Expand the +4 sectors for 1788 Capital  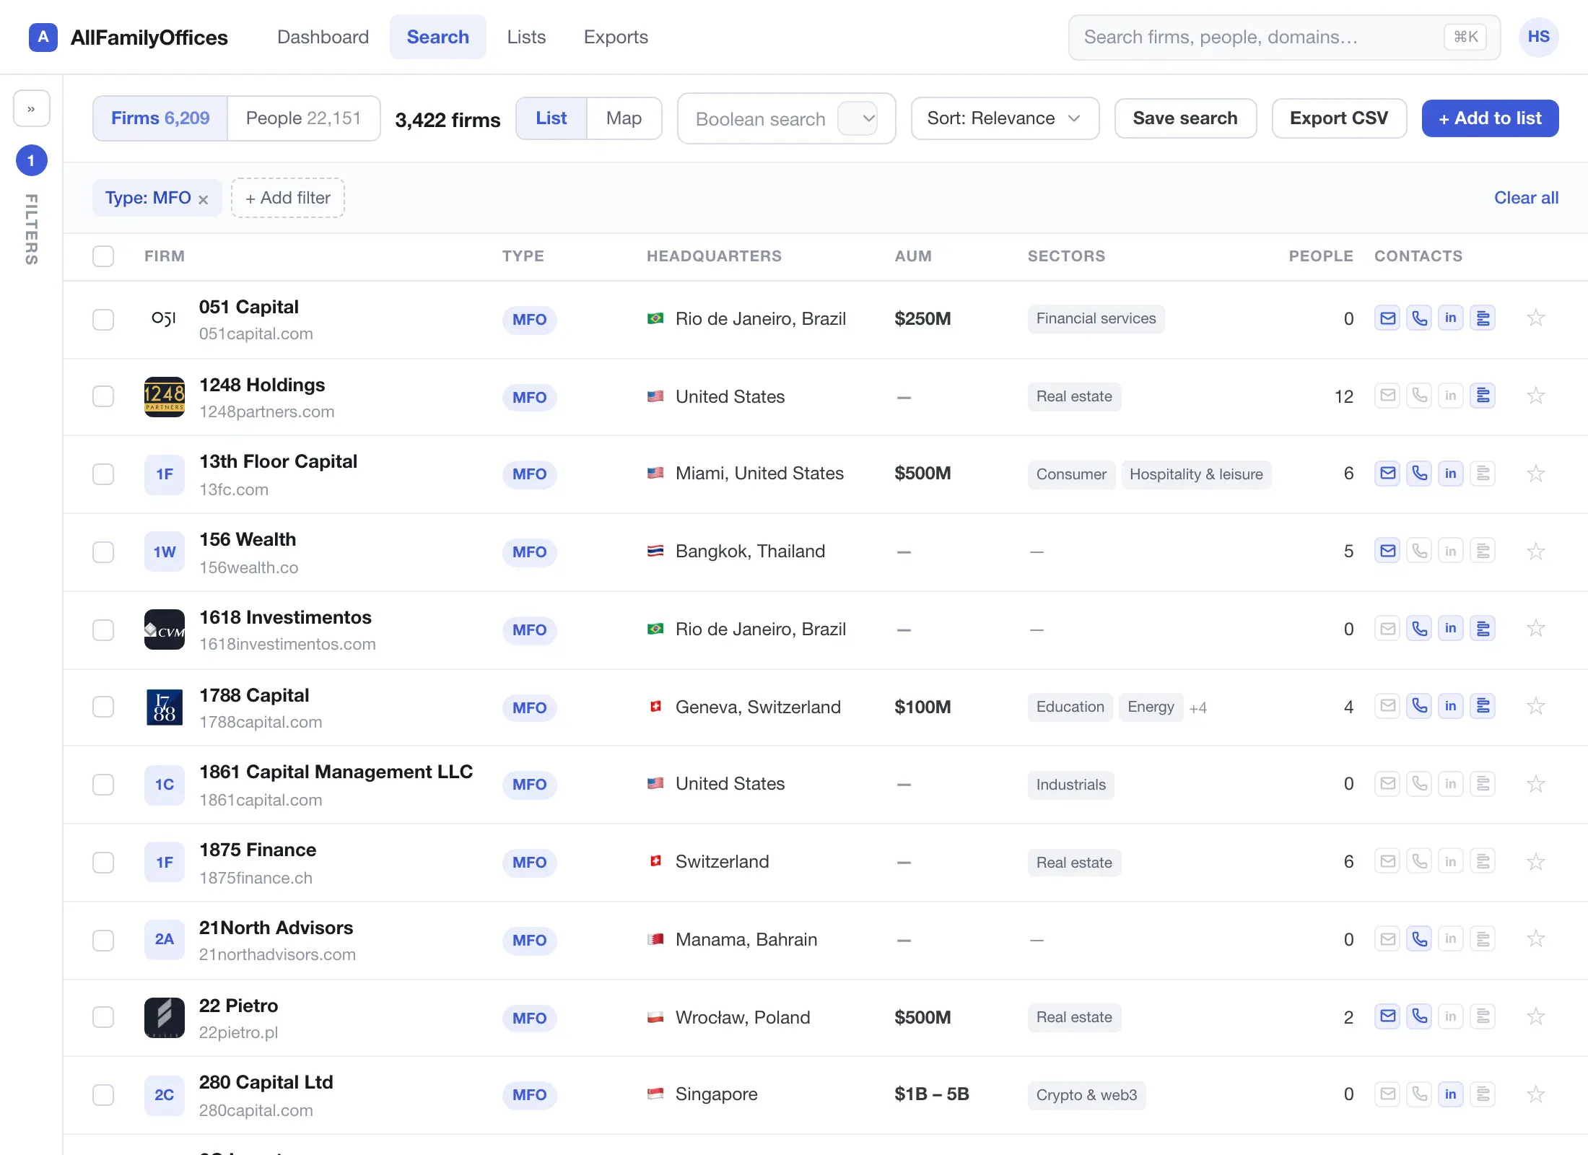click(x=1198, y=708)
